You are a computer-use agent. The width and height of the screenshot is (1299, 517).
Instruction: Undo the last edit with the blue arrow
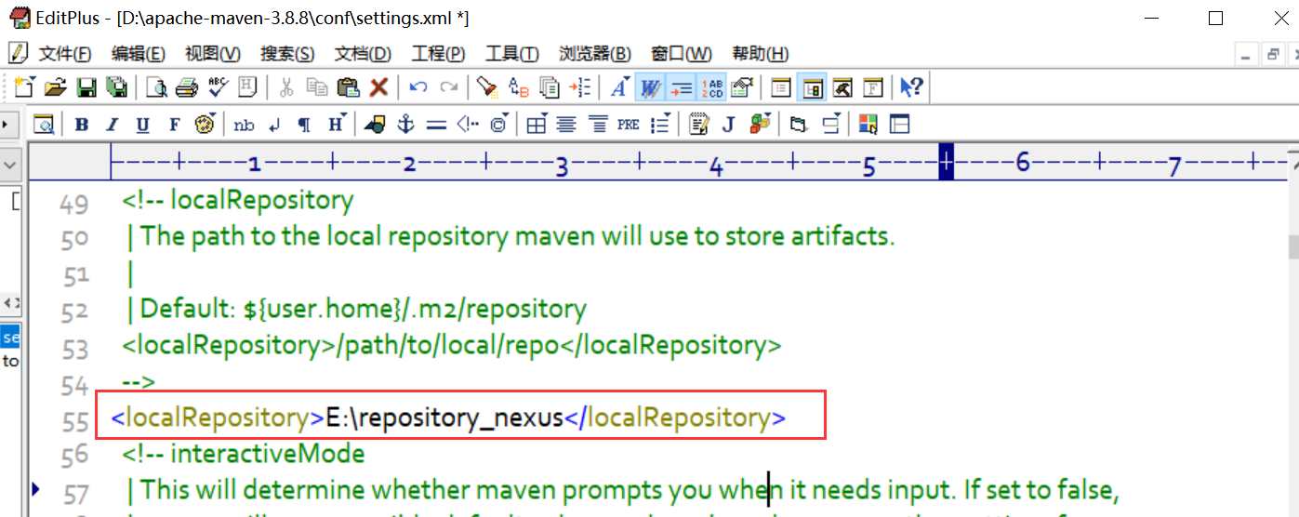click(418, 87)
